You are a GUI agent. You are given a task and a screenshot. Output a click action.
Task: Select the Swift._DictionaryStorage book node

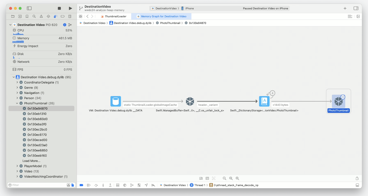264,101
